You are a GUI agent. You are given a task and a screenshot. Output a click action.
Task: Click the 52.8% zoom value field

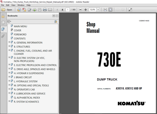click(x=93, y=10)
